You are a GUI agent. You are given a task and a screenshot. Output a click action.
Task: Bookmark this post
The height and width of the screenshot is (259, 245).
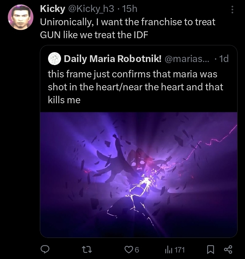point(211,250)
